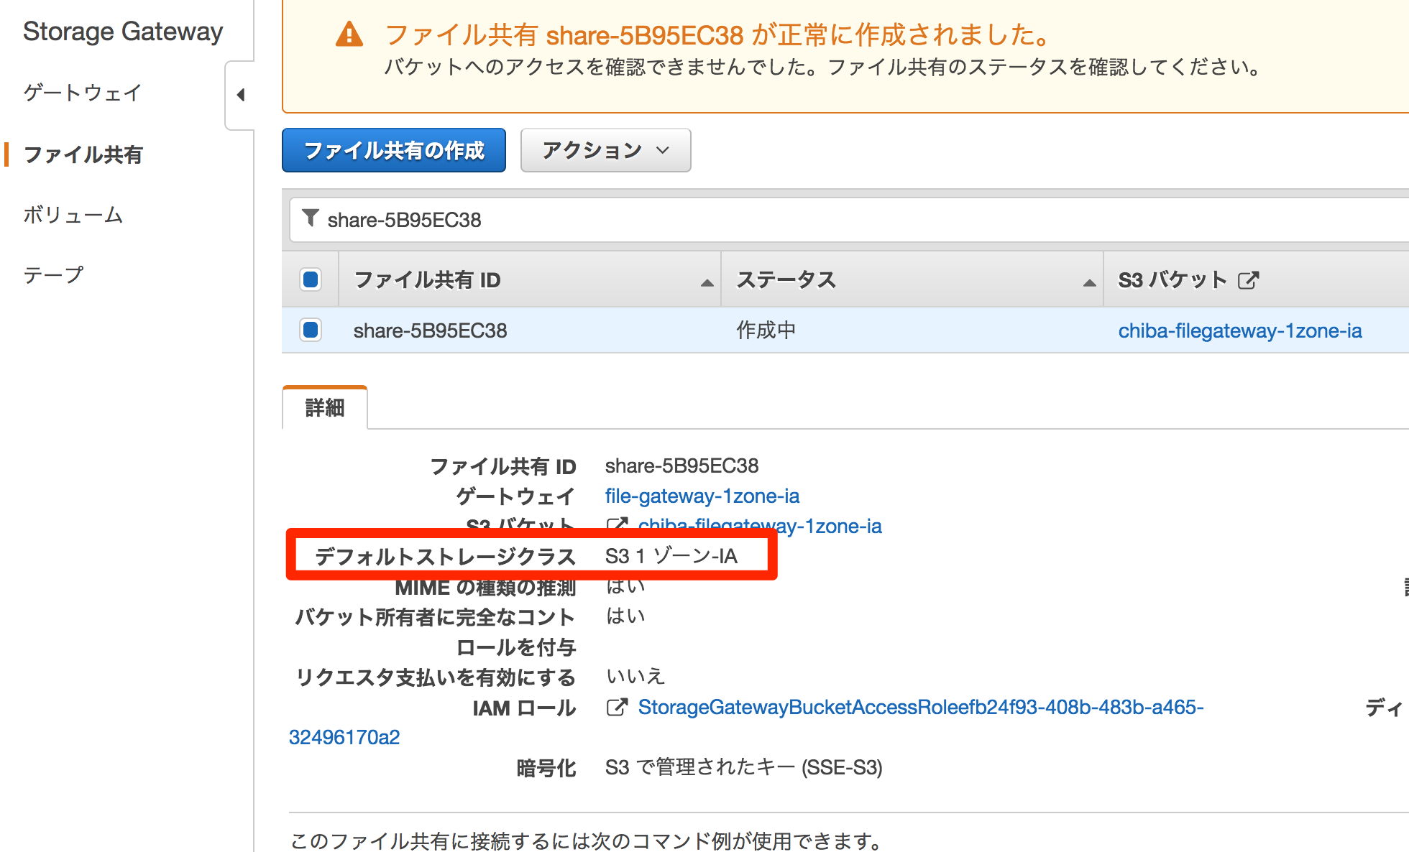This screenshot has width=1409, height=852.
Task: Open the S3 バケット external link in details section
Action: pos(617,526)
